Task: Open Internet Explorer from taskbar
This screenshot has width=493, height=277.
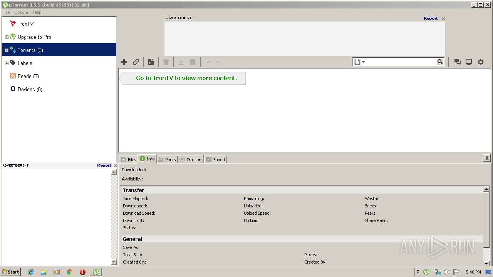Action: point(31,272)
